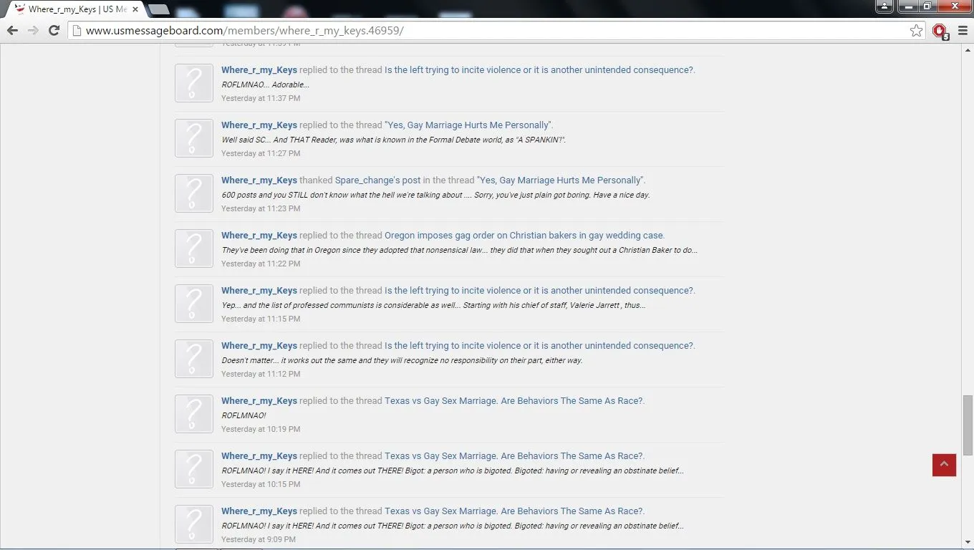Click inside the browser address bar
The width and height of the screenshot is (974, 550).
[430, 31]
